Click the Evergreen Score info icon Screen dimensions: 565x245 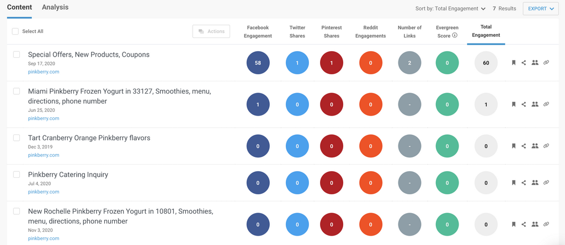click(455, 35)
